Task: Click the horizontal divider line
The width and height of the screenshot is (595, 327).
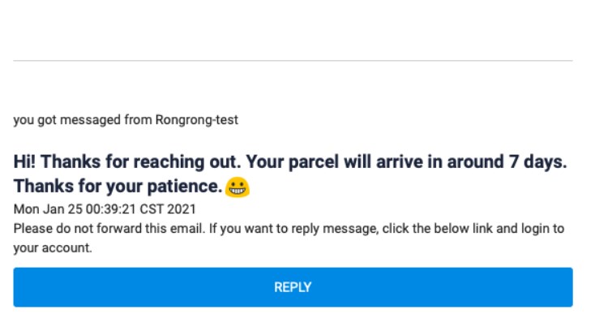Action: [293, 61]
